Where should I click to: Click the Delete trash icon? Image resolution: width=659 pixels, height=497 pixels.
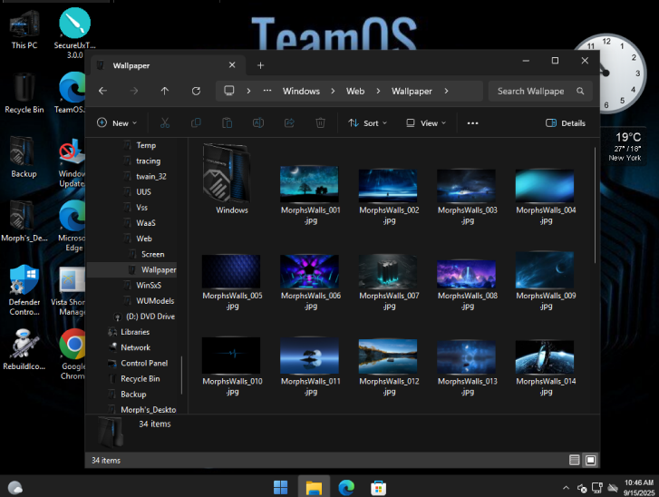pyautogui.click(x=320, y=122)
